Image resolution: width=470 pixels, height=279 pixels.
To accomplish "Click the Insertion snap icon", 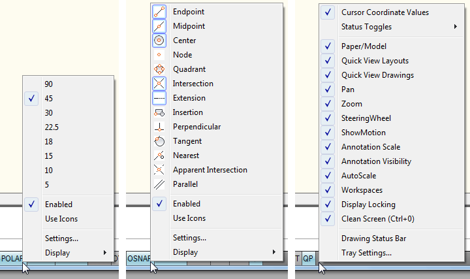I will (x=159, y=112).
